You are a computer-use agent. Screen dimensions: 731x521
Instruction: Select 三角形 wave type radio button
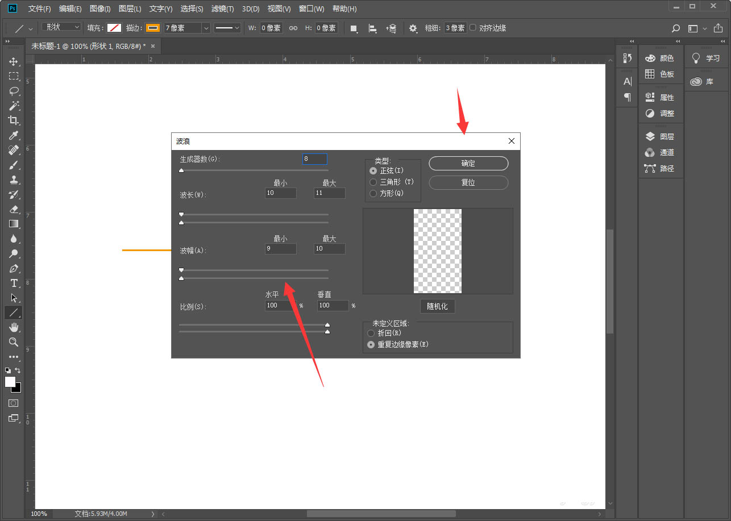pyautogui.click(x=373, y=182)
